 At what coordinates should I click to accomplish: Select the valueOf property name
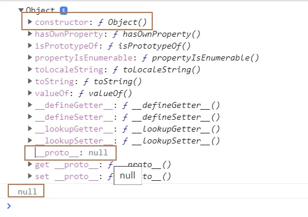(52, 94)
